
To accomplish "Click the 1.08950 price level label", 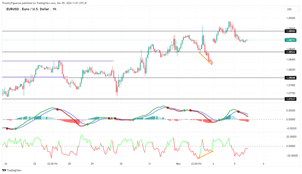I will point(290,31).
